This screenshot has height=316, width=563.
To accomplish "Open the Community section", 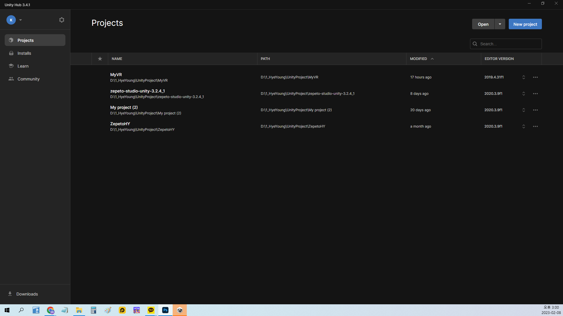I will 35,79.
